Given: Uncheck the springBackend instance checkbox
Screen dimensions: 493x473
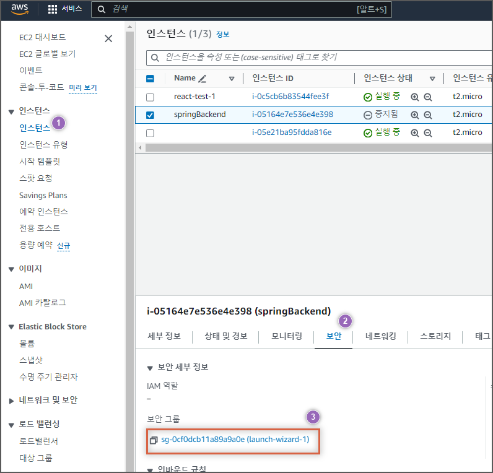Looking at the screenshot, I should [x=151, y=115].
